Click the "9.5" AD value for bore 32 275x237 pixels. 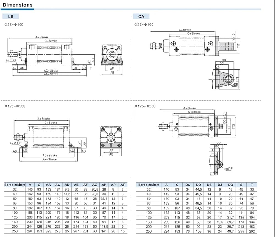(67, 190)
